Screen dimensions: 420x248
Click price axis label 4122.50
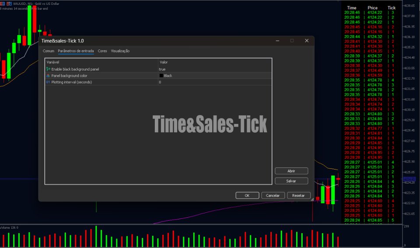coord(409,203)
